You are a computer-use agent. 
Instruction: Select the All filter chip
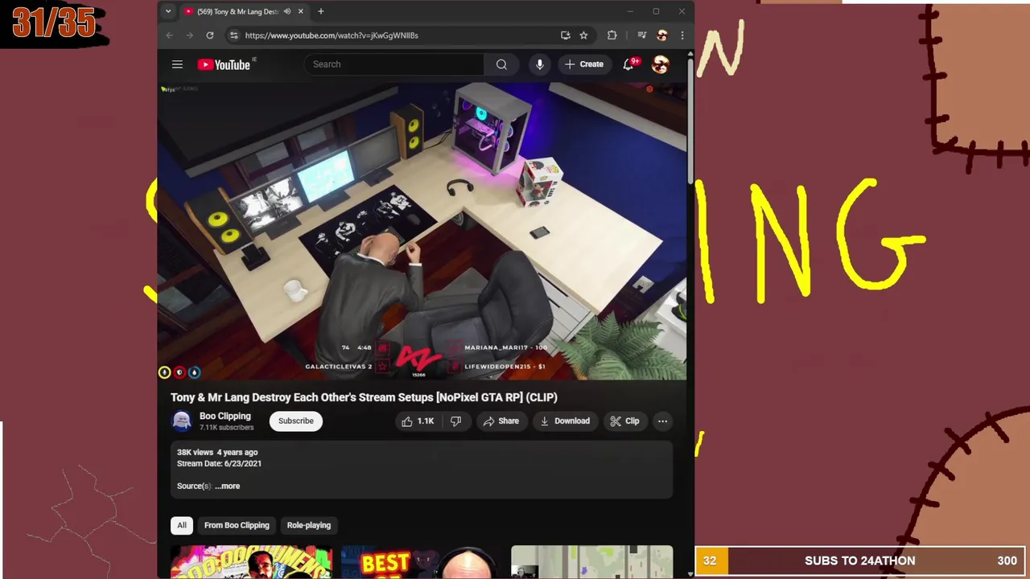(x=182, y=525)
